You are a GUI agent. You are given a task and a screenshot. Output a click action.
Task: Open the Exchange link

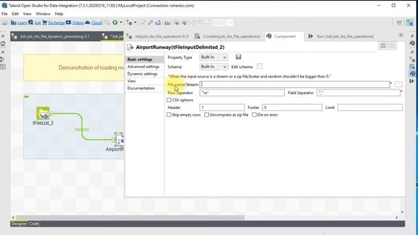pyautogui.click(x=57, y=23)
